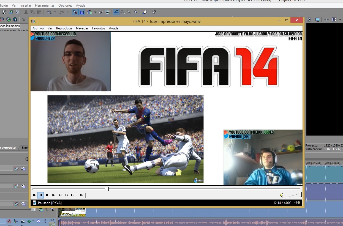Switch to the 'de proyecto' media tab

8,148
